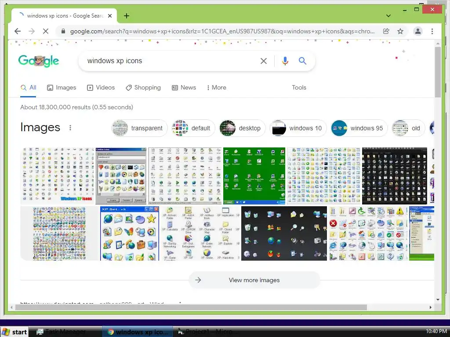
Task: View site security lock info
Action: coord(63,31)
